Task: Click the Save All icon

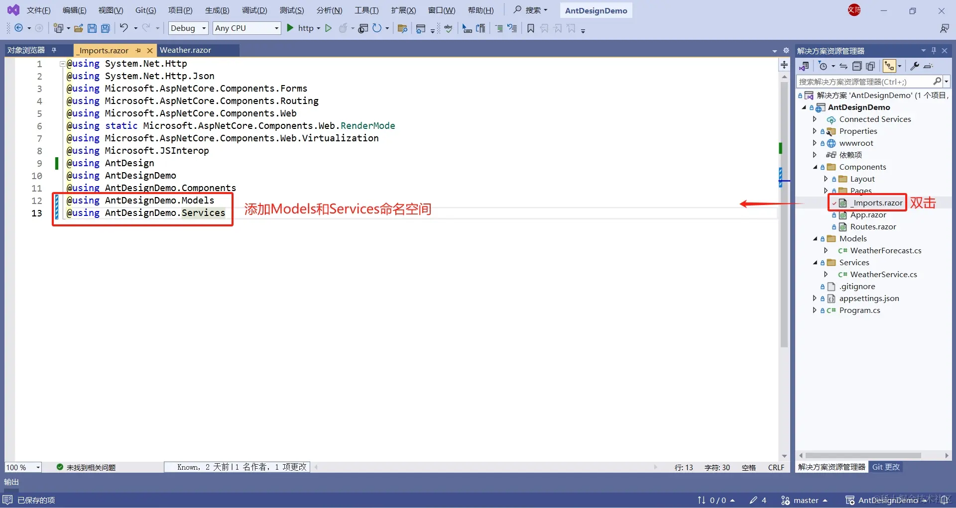Action: pyautogui.click(x=106, y=28)
